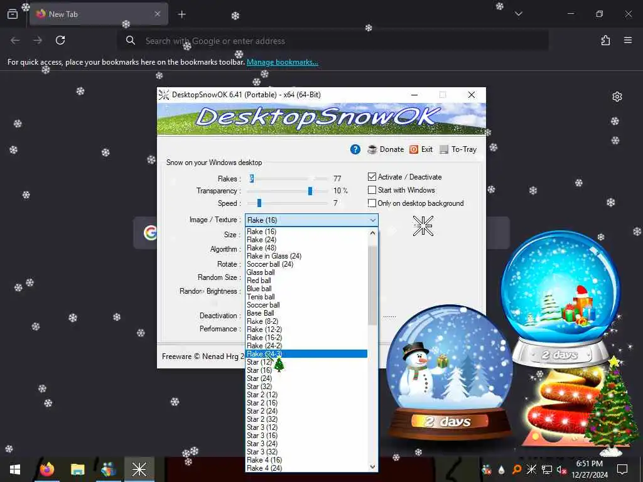643x482 pixels.
Task: Open the network tray icon
Action: tap(547, 469)
